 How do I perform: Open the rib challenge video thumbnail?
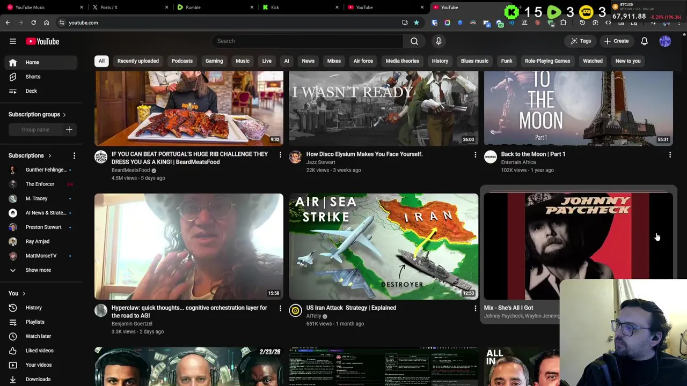point(189,108)
